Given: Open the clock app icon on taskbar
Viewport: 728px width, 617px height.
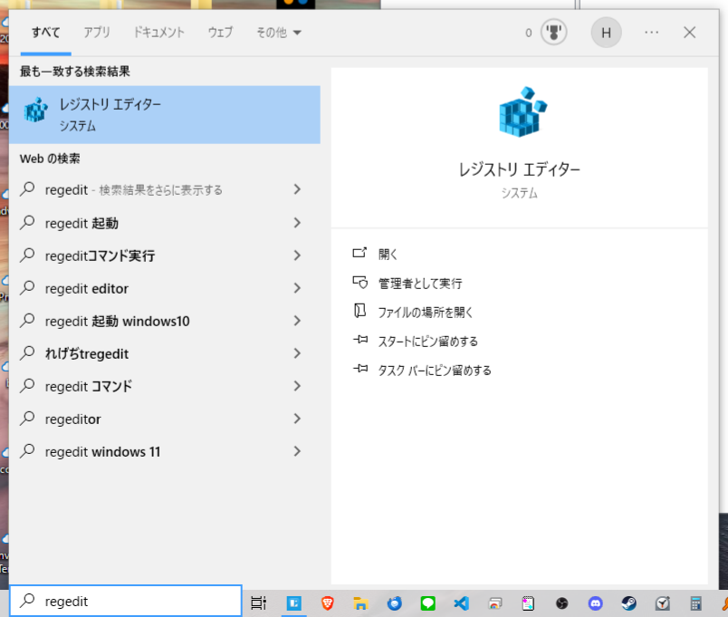Looking at the screenshot, I should (663, 603).
